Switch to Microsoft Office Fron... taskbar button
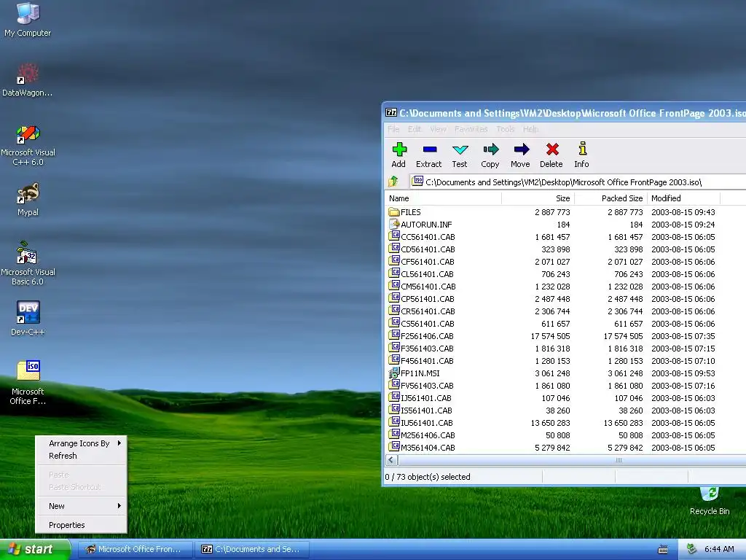 (x=135, y=549)
